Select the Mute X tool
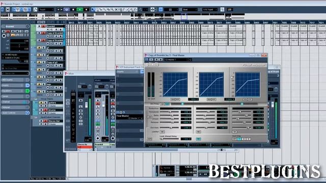 coord(116,10)
